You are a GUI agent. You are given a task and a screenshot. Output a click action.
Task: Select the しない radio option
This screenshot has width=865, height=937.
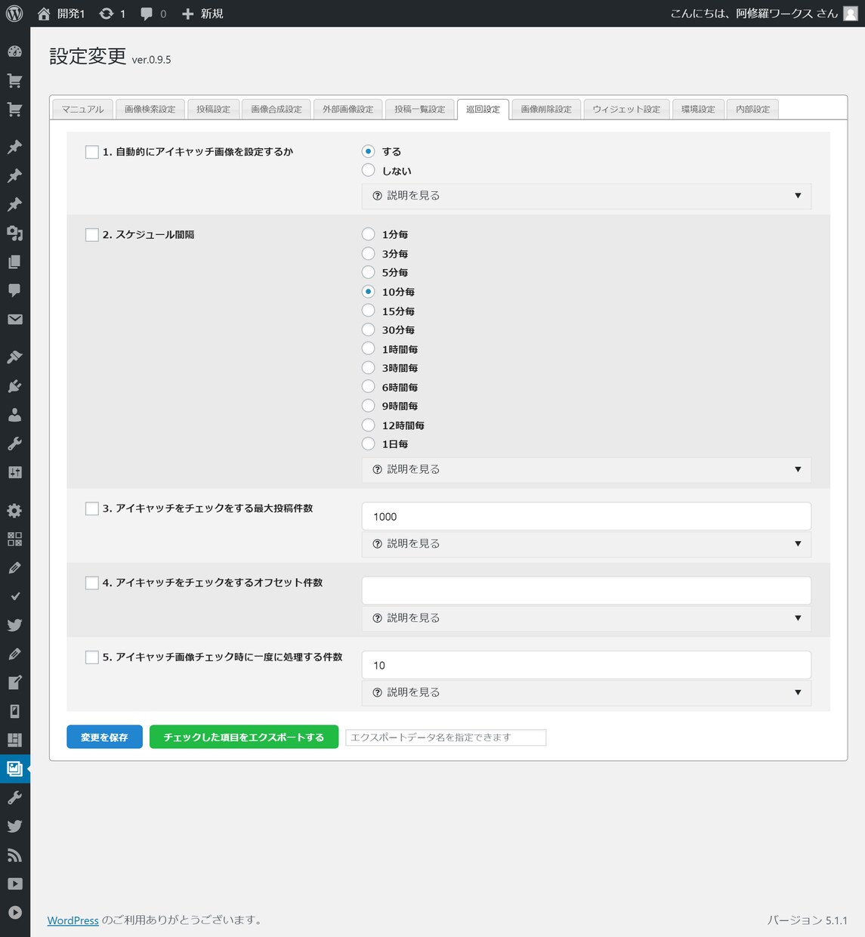tap(369, 171)
